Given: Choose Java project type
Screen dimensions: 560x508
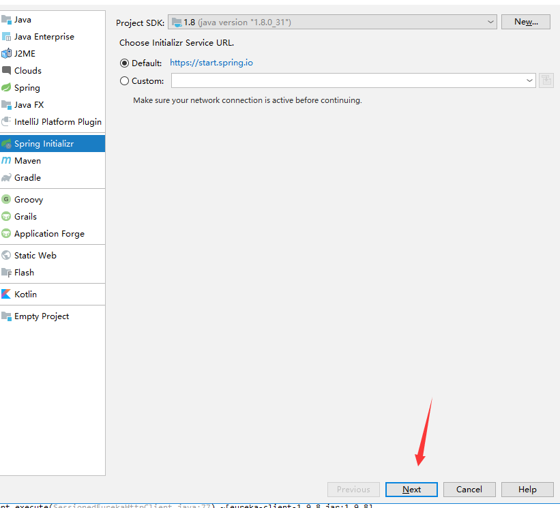Looking at the screenshot, I should point(53,20).
